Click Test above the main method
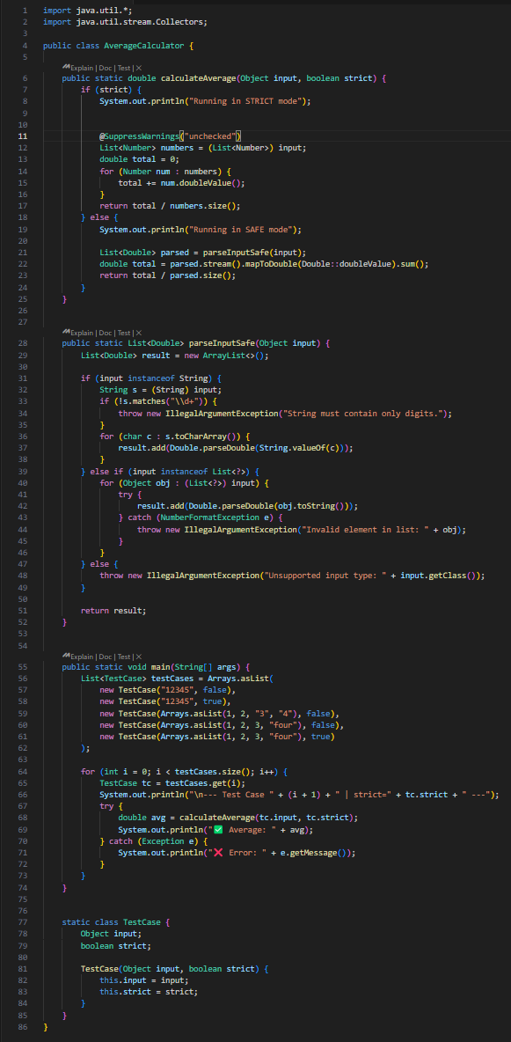Screen dimensions: 511x1042 [124, 657]
